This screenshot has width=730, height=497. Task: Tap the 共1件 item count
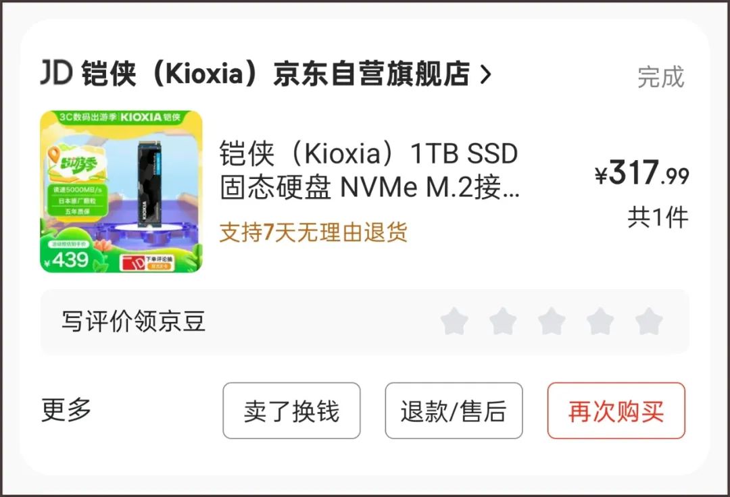click(x=658, y=217)
